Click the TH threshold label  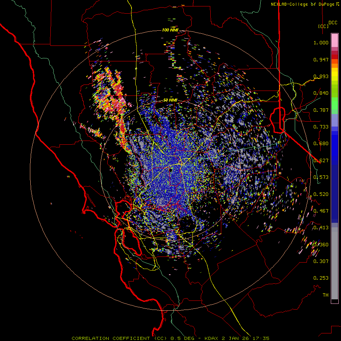tap(325, 295)
